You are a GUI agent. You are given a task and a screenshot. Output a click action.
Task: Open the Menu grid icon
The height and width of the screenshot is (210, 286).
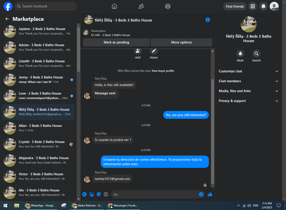[253, 6]
